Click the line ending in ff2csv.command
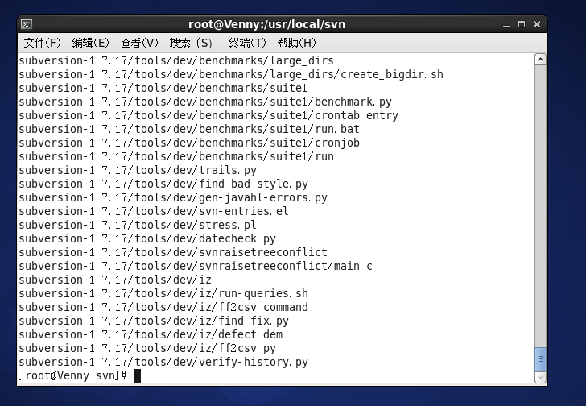The image size is (586, 406). tap(163, 307)
